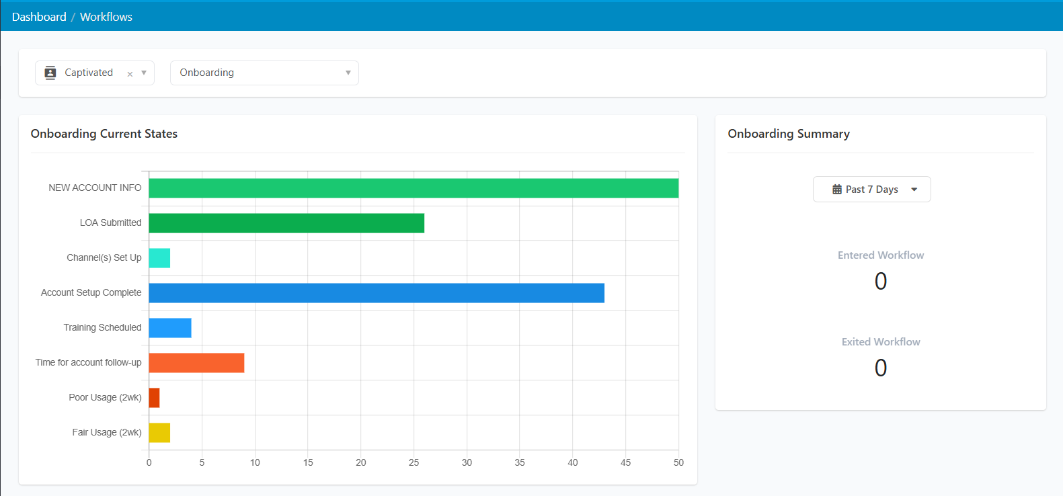
Task: Click the "Account Setup Complete" axis label
Action: [x=91, y=292]
